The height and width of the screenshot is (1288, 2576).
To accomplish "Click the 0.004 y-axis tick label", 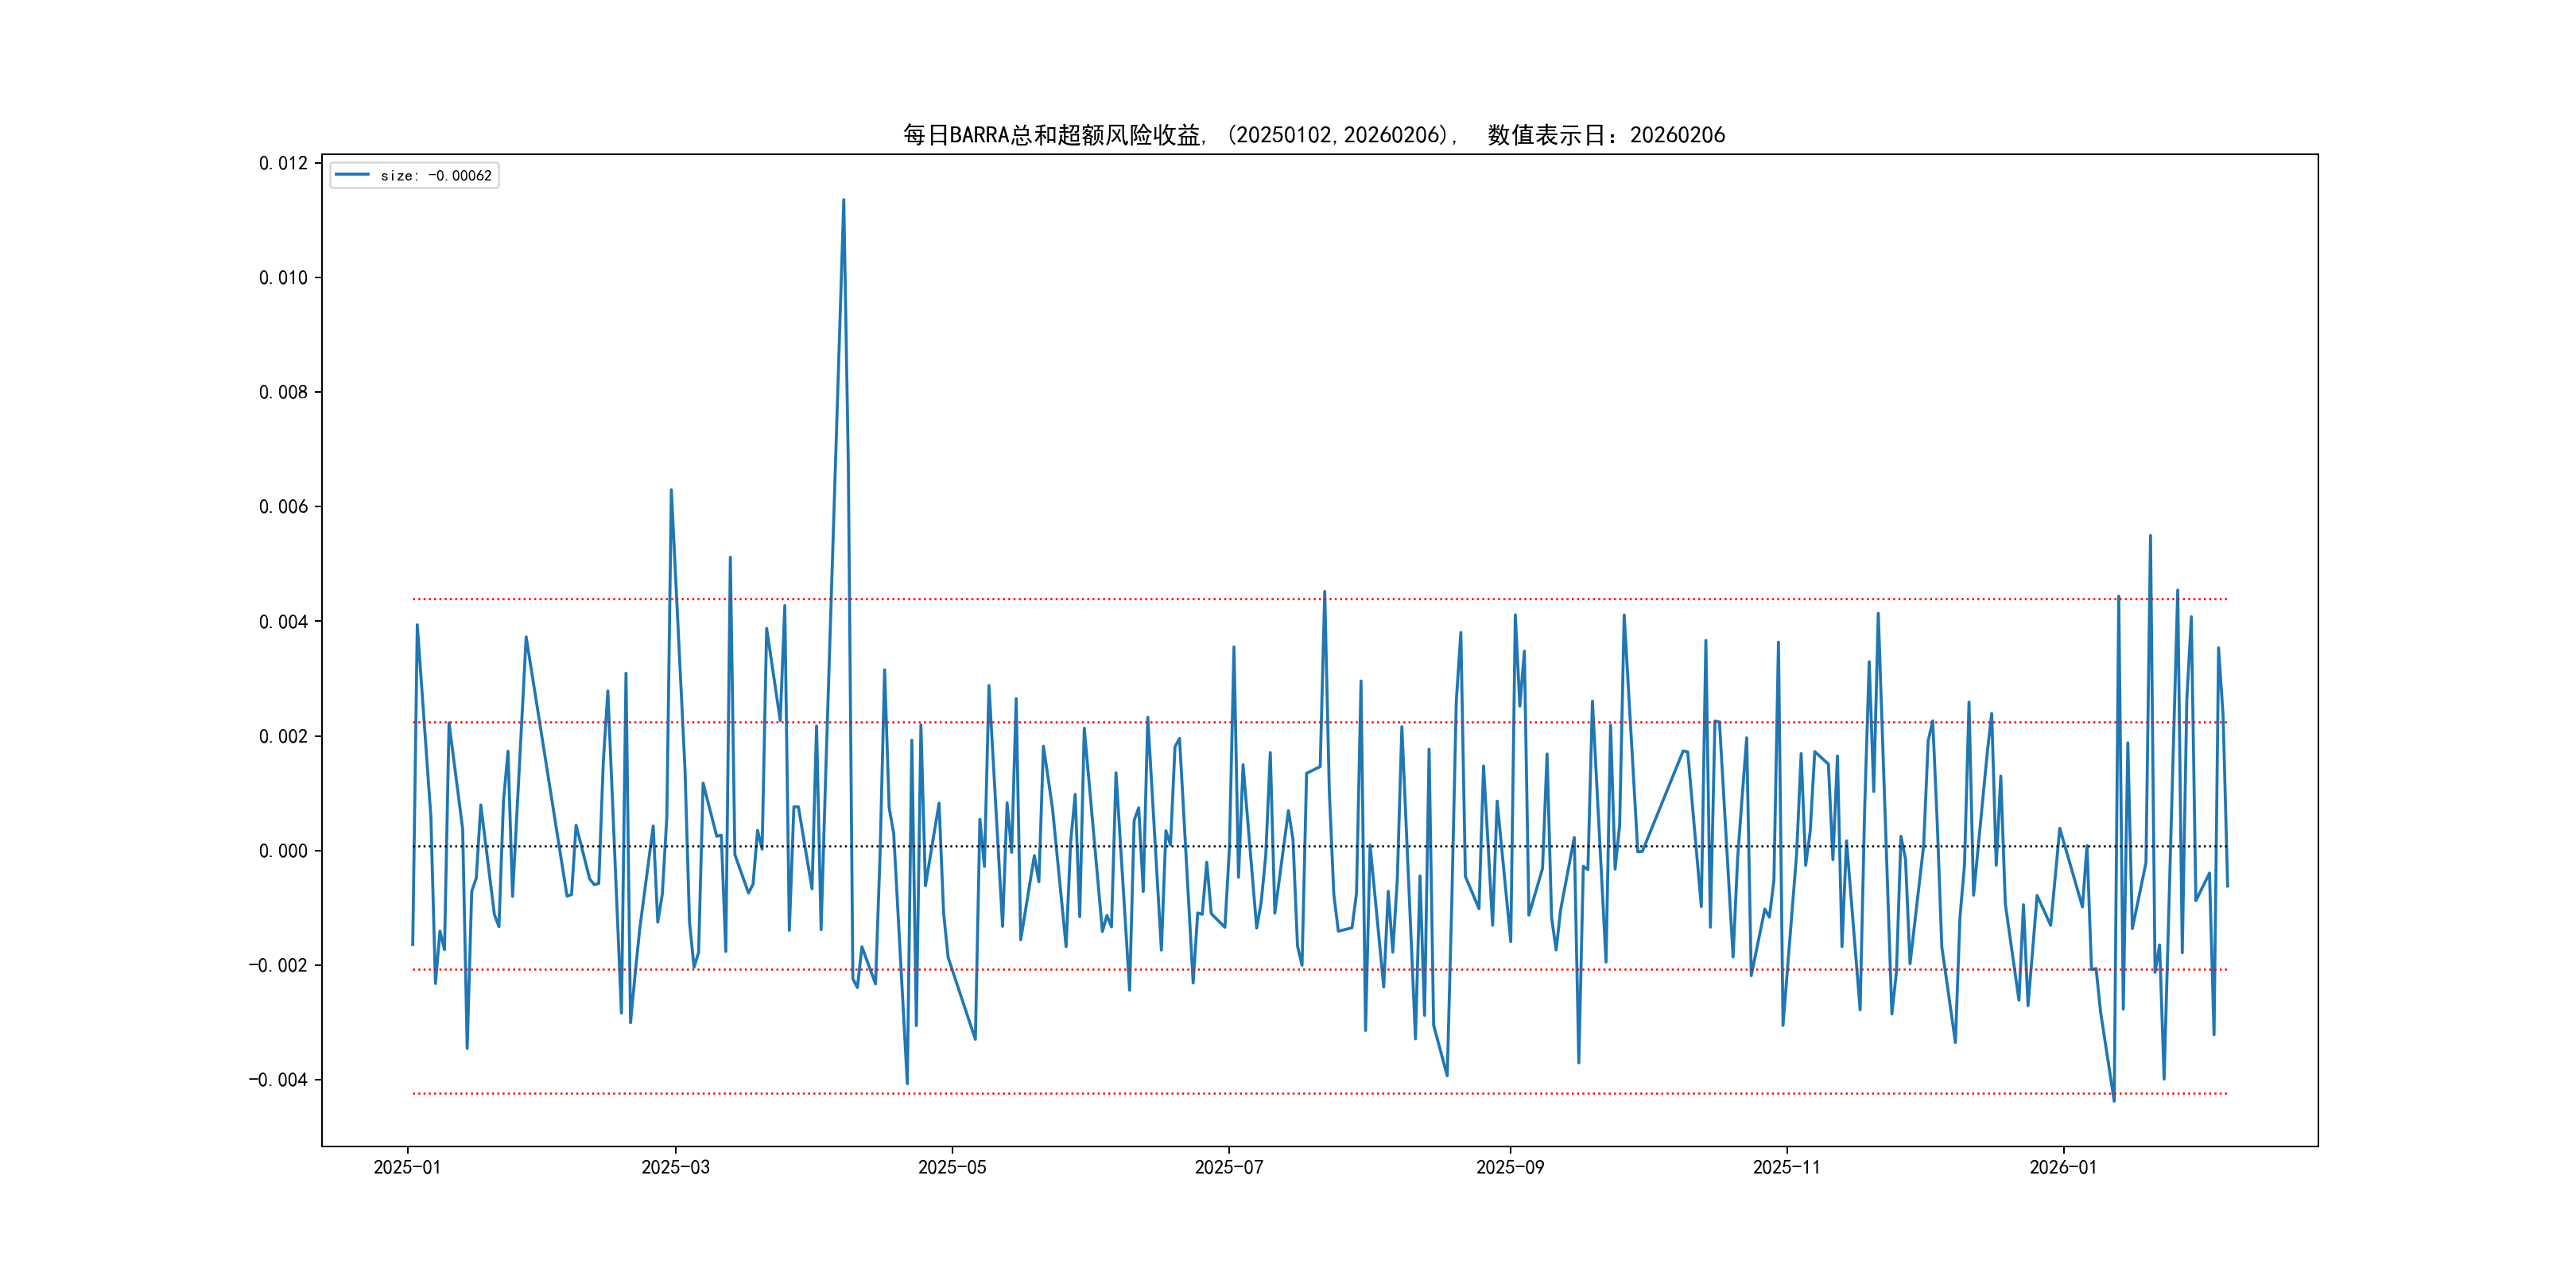I will [283, 622].
